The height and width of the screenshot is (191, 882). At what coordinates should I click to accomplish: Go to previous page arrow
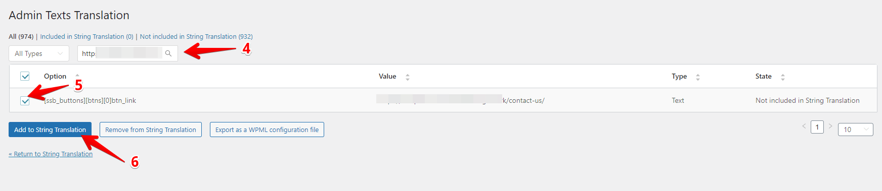coord(804,126)
